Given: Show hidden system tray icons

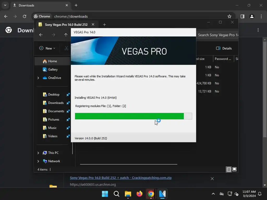Looking at the screenshot, I should point(213,194).
